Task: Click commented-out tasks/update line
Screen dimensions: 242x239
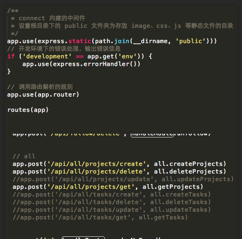Action: coord(111,210)
